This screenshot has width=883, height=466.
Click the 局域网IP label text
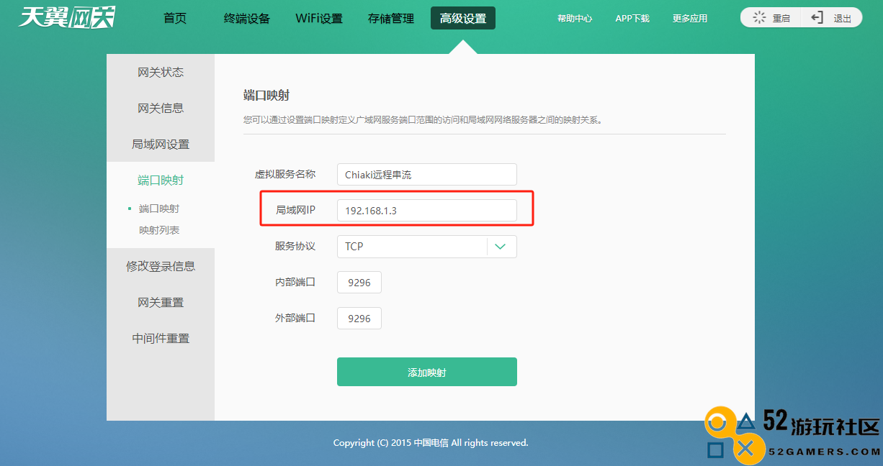296,210
